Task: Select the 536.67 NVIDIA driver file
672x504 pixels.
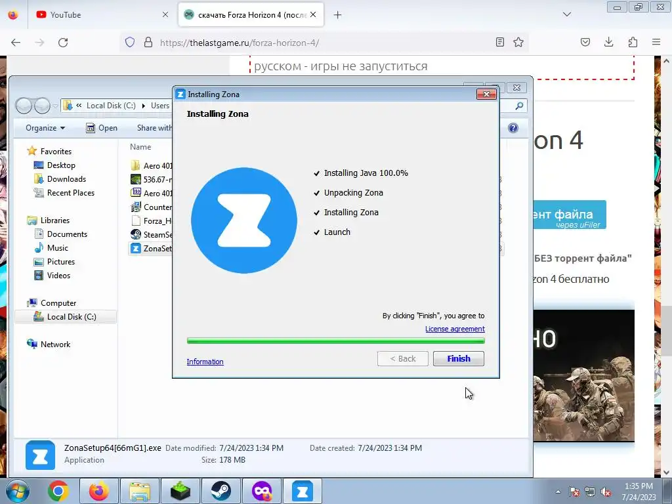Action: click(x=151, y=179)
